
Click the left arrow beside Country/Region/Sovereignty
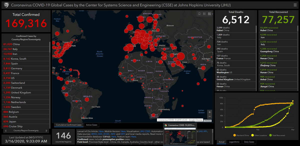pos(6,131)
